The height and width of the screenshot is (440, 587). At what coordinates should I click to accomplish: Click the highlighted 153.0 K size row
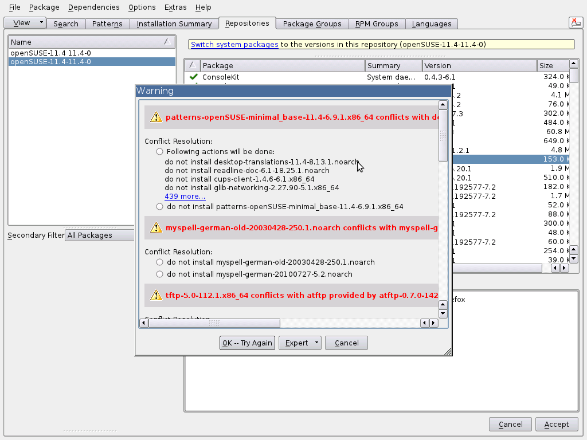point(511,159)
